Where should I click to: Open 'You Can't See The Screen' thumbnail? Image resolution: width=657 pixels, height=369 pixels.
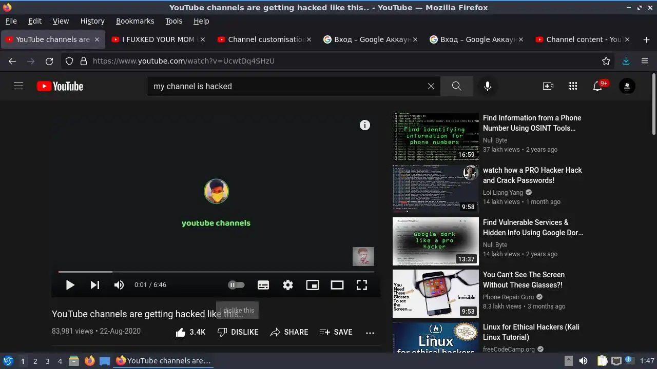pyautogui.click(x=435, y=294)
